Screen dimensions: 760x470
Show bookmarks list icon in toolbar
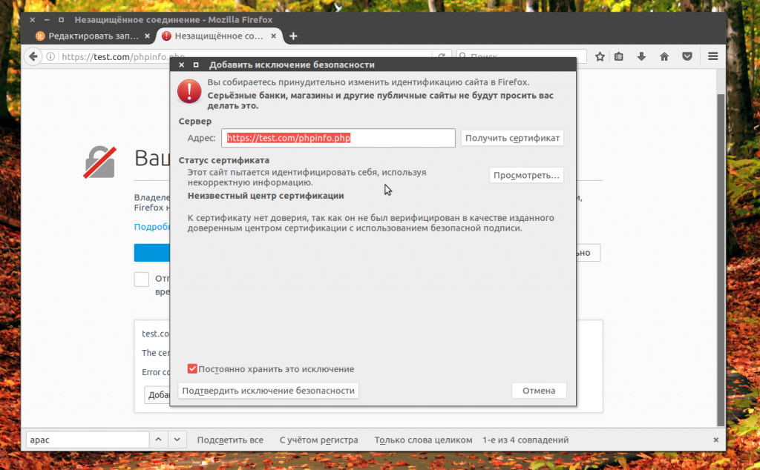point(618,56)
